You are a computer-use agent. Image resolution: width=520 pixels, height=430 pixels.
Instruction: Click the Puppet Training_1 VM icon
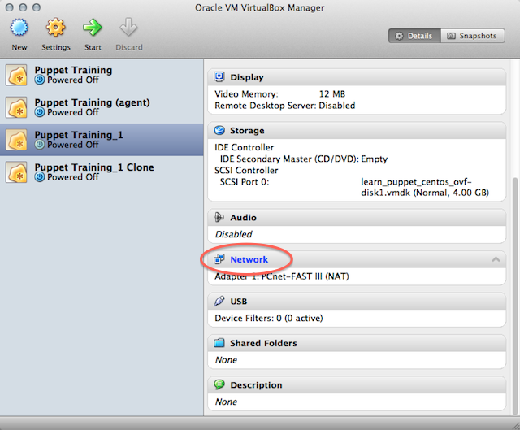(x=16, y=140)
